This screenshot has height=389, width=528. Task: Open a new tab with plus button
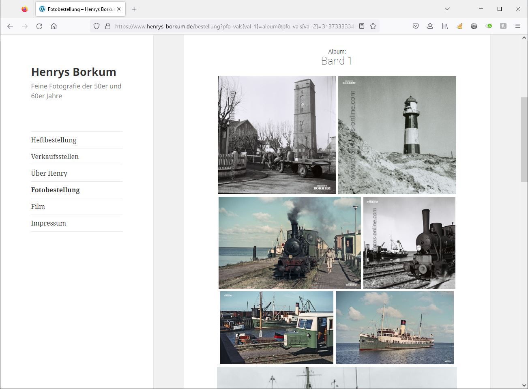[x=134, y=9]
